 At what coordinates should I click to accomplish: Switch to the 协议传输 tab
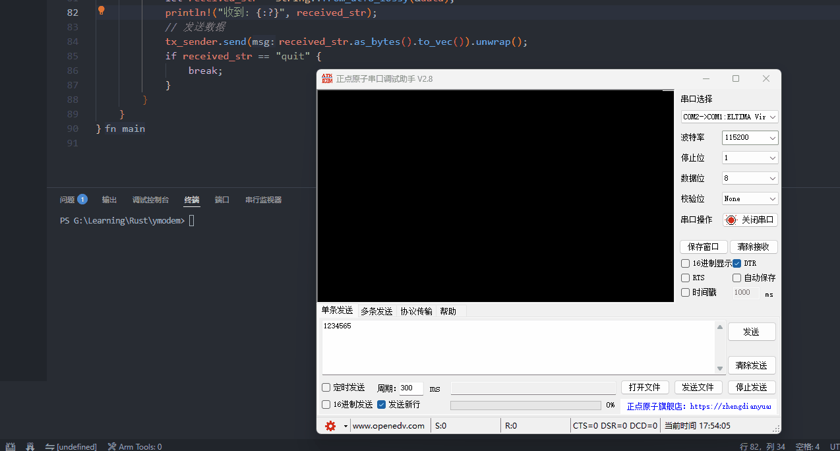[415, 311]
